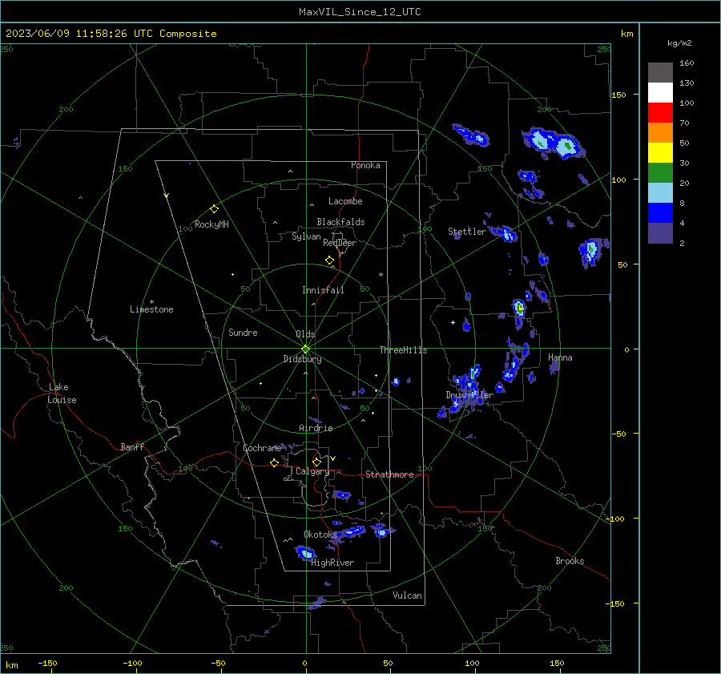Select the yellow diamond marker below RedDeer
This screenshot has height=674, width=721.
tap(330, 260)
